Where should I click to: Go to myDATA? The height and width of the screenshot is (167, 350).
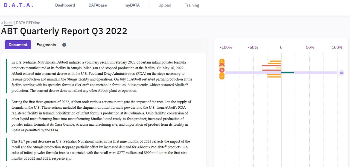tap(132, 5)
